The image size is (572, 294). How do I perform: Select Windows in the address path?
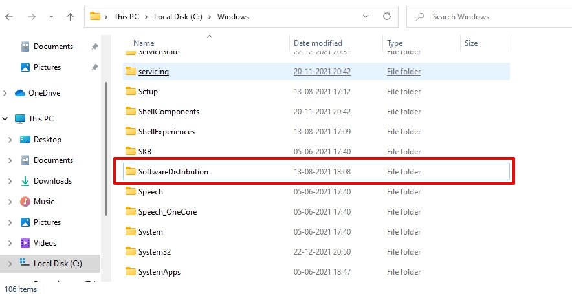click(233, 17)
